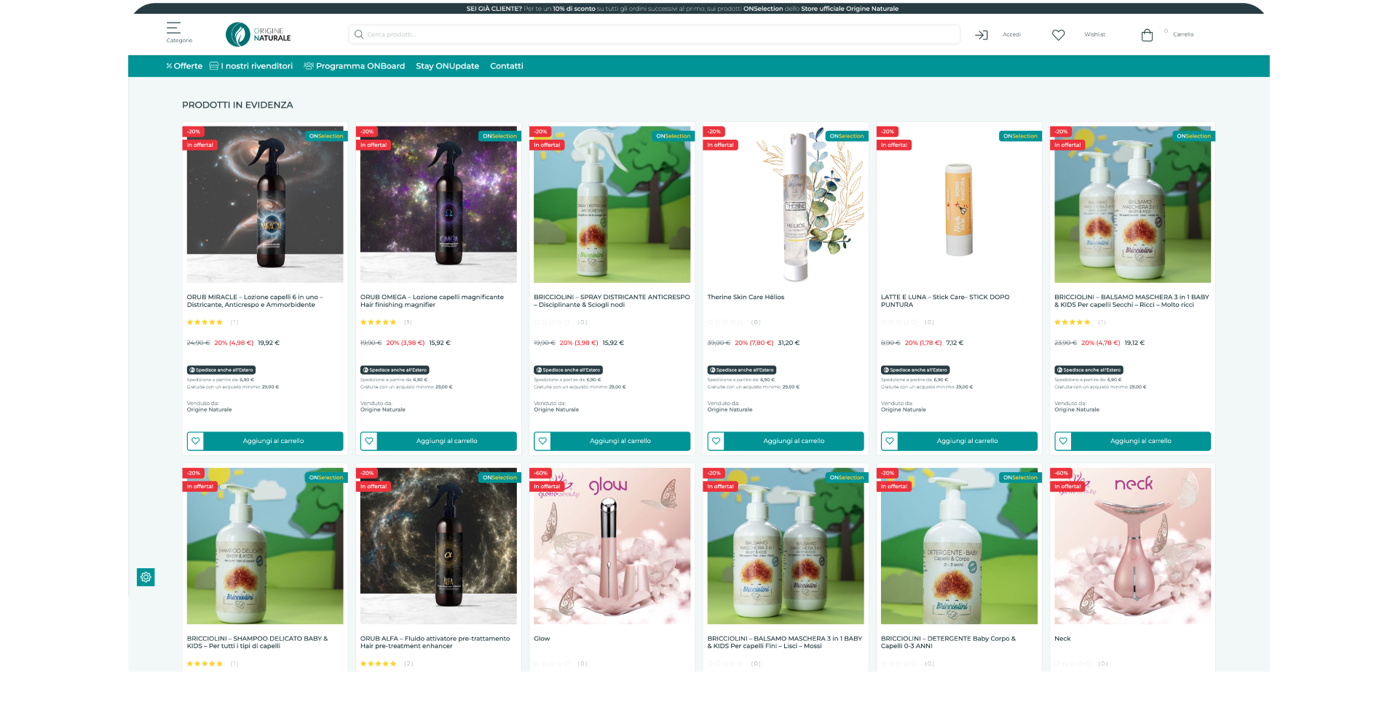
Task: Open 'ORUB MIRACLE – Lozione capelli 6 in uno' title
Action: [x=255, y=301]
